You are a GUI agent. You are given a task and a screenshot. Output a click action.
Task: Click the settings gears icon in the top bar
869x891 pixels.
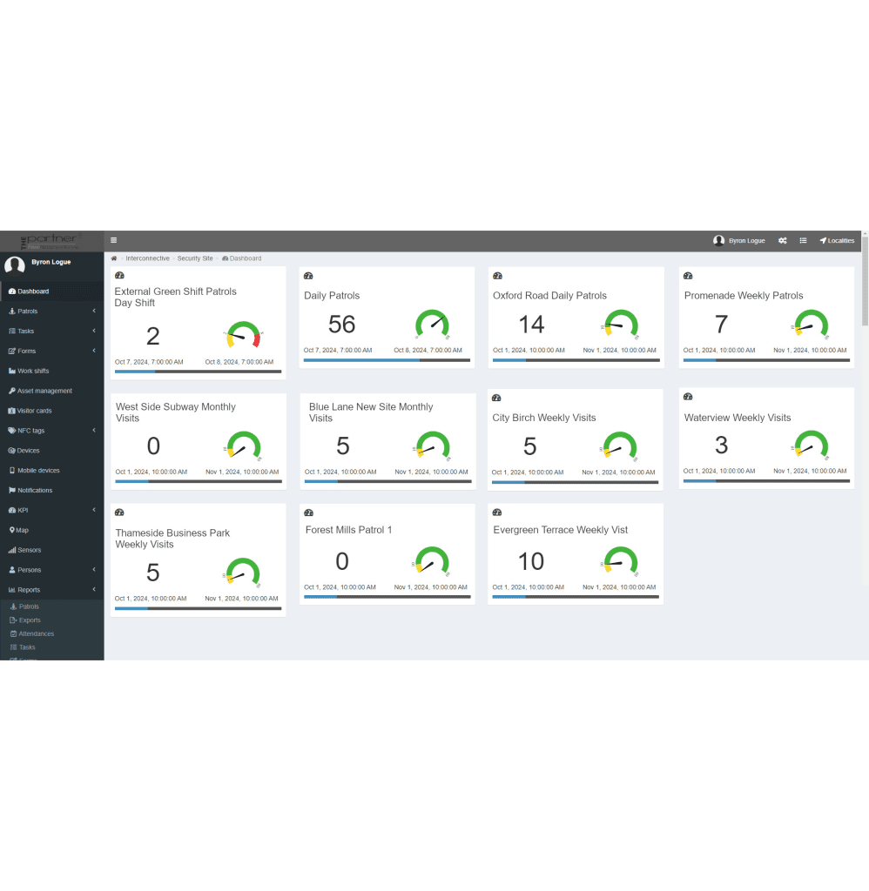coord(782,240)
